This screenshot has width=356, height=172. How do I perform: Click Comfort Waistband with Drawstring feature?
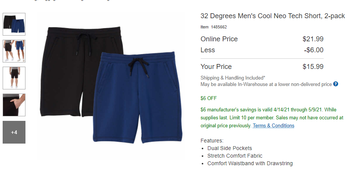[x=250, y=163]
